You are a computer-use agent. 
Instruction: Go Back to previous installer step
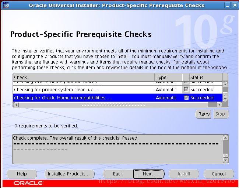(x=118, y=174)
